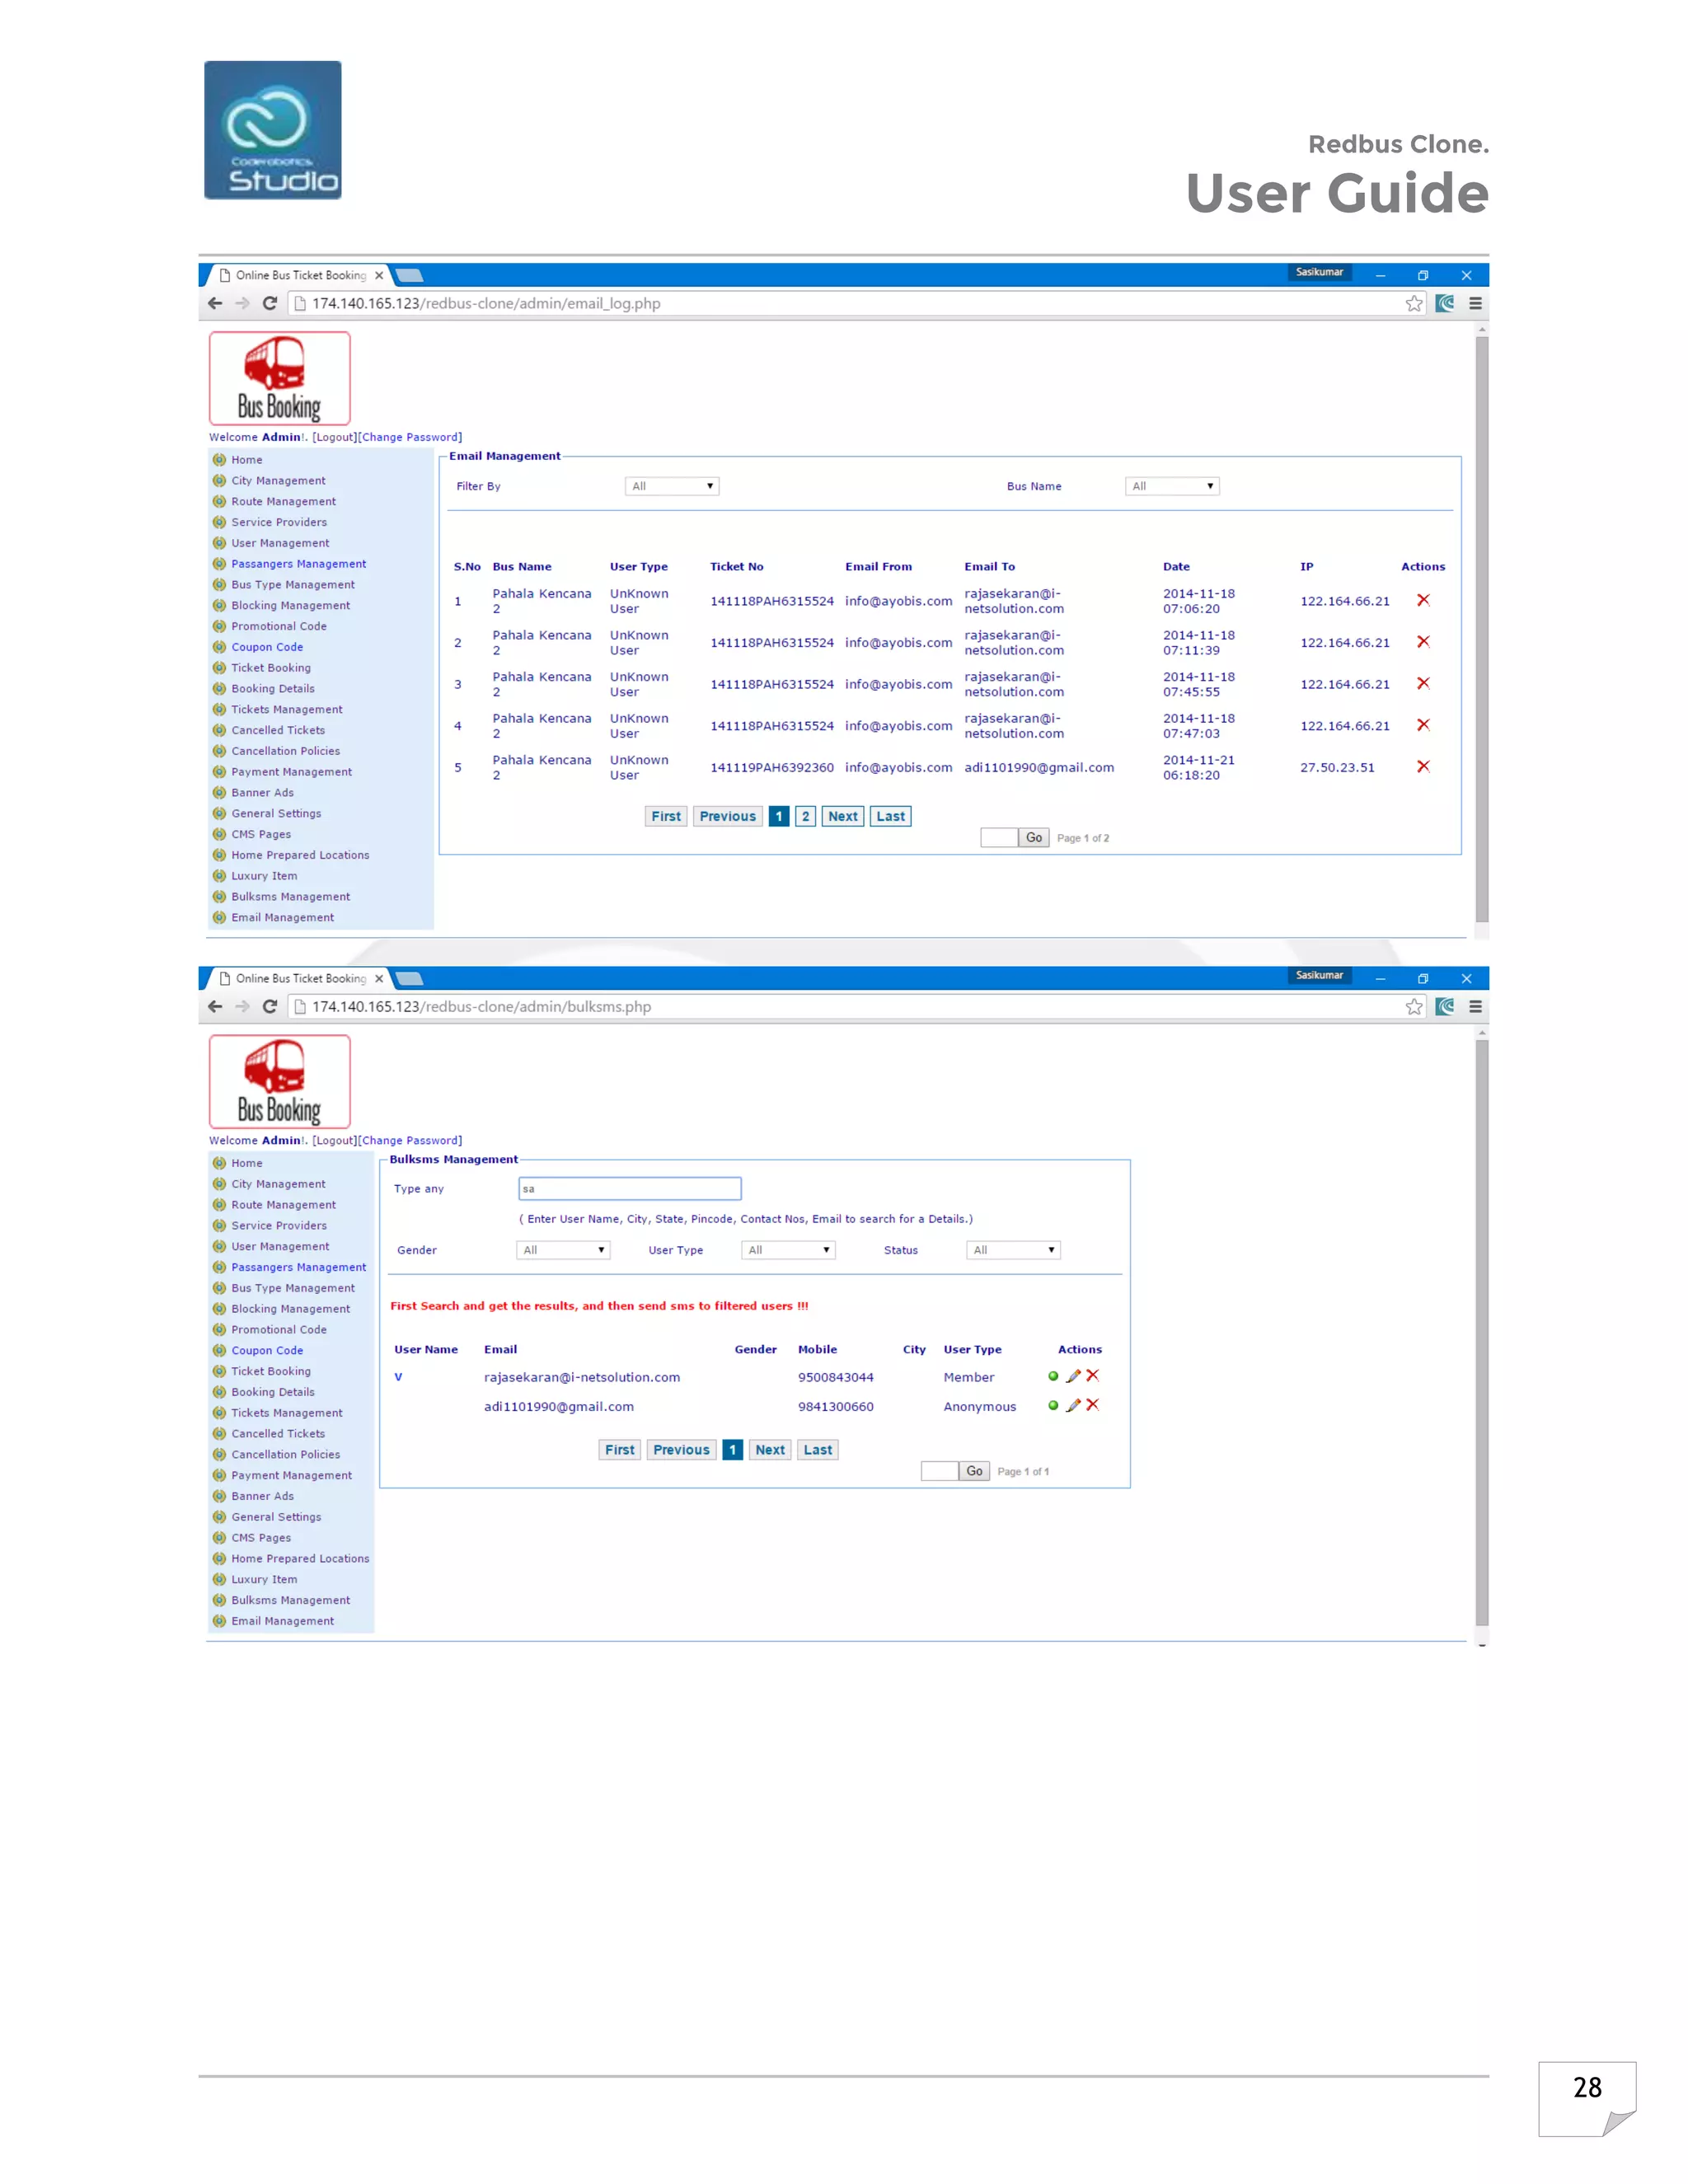Bookmark the bulksms.php page with star icon

coord(1413,1006)
